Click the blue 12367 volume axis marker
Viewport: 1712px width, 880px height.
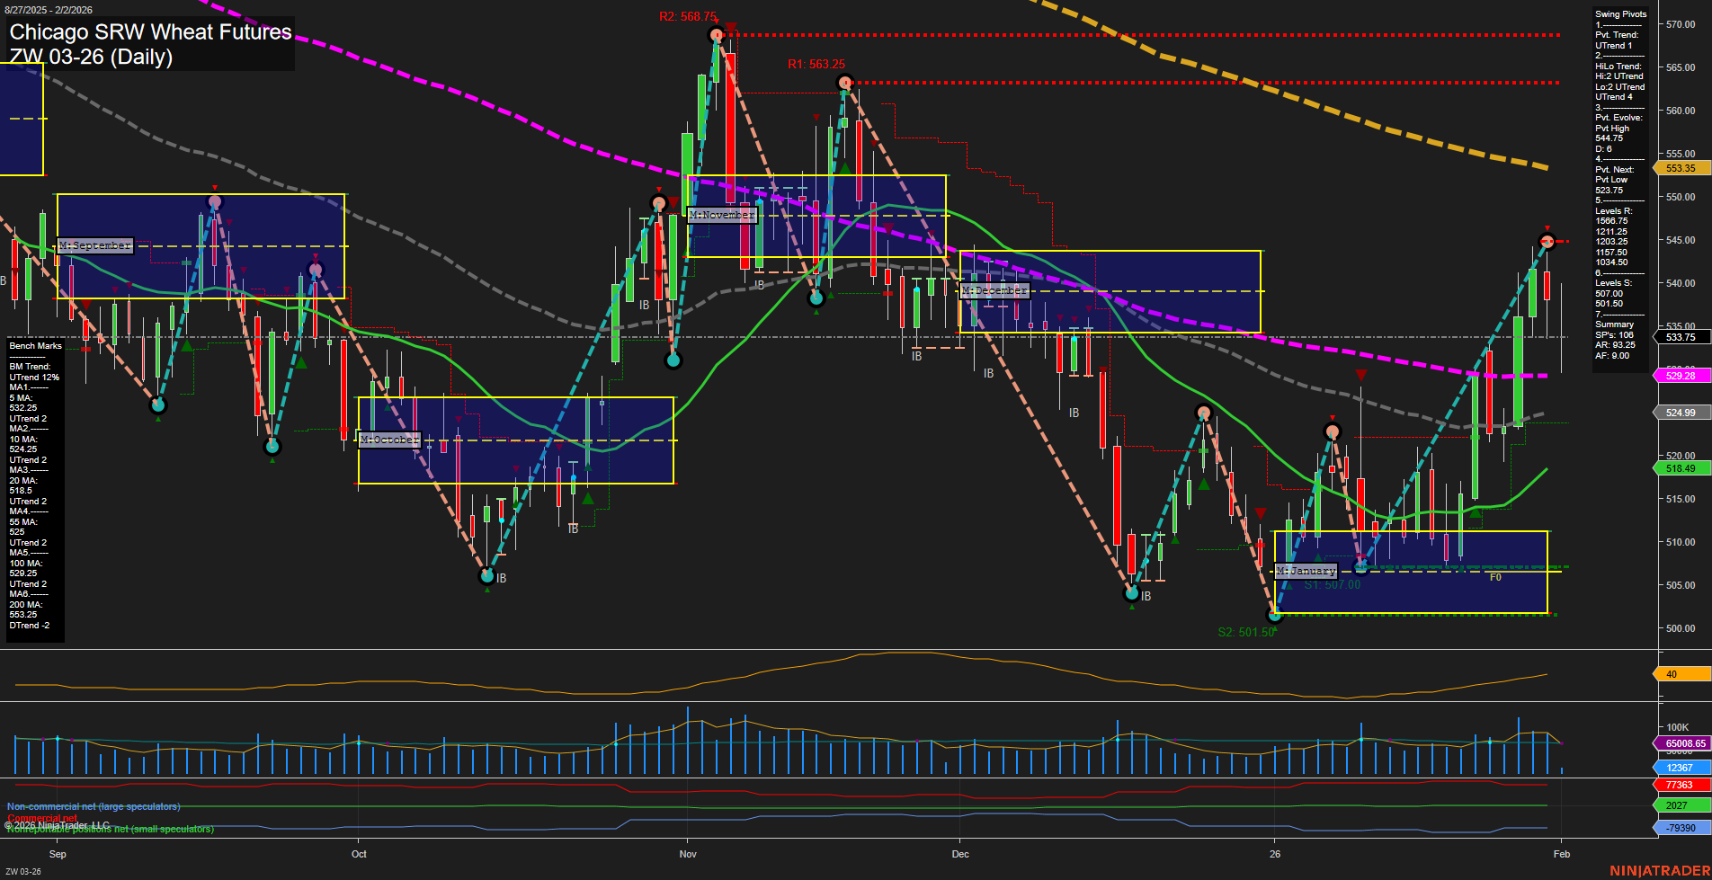[1681, 768]
